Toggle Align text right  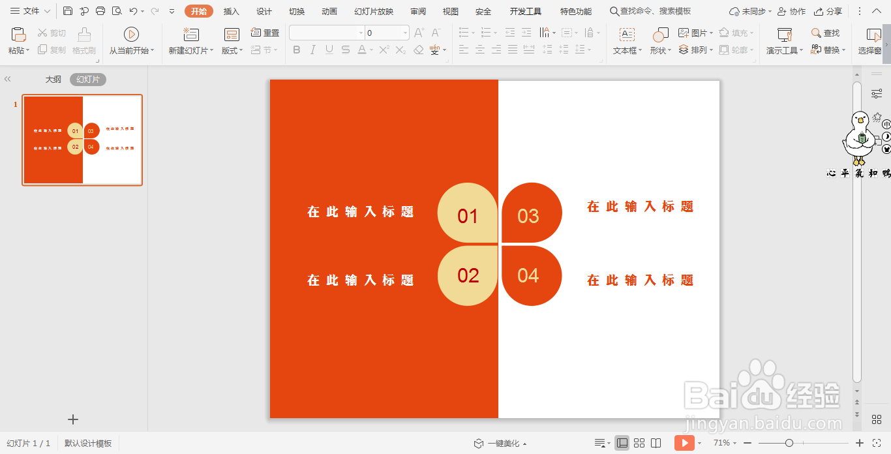(496, 50)
